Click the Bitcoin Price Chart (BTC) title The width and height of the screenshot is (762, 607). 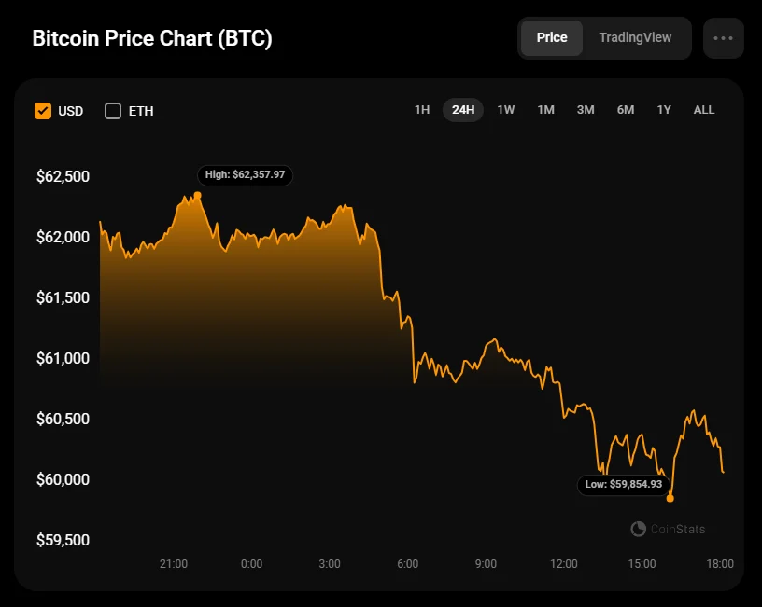point(152,39)
